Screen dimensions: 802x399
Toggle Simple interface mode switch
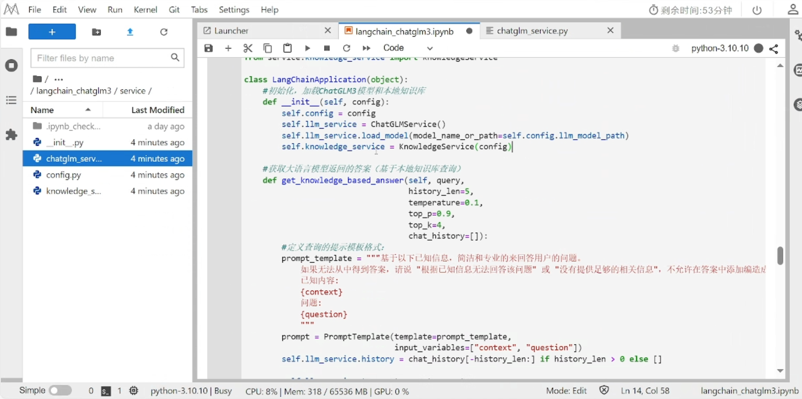(x=60, y=390)
